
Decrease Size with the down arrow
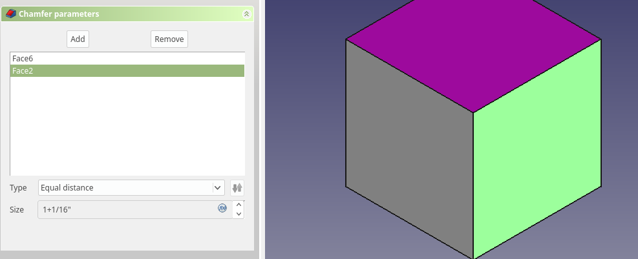coord(239,214)
